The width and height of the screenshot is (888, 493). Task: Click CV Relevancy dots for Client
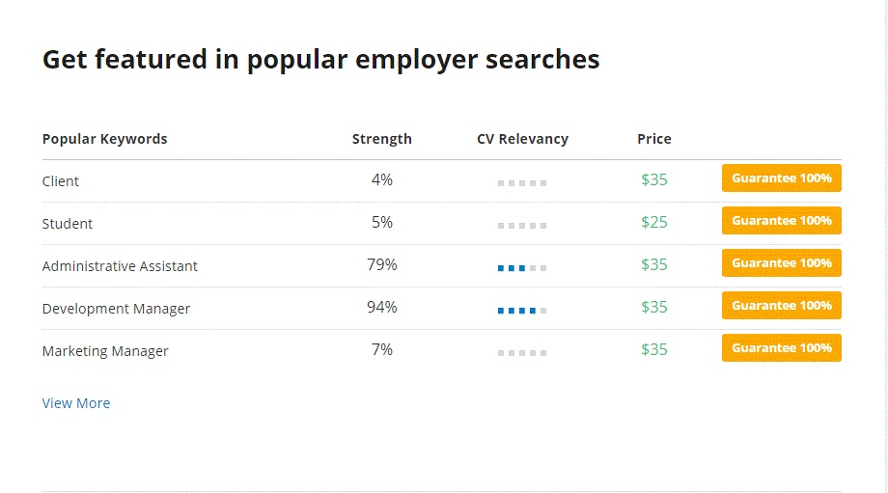click(x=522, y=182)
